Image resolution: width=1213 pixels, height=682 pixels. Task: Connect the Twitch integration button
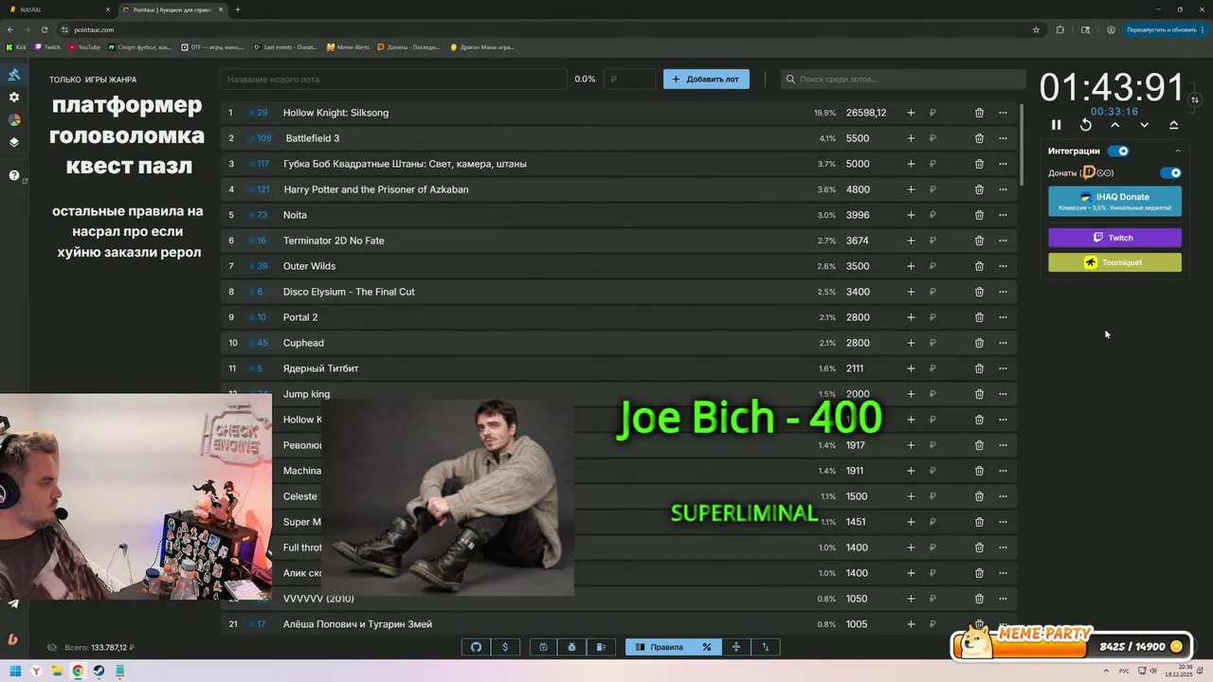(1114, 238)
